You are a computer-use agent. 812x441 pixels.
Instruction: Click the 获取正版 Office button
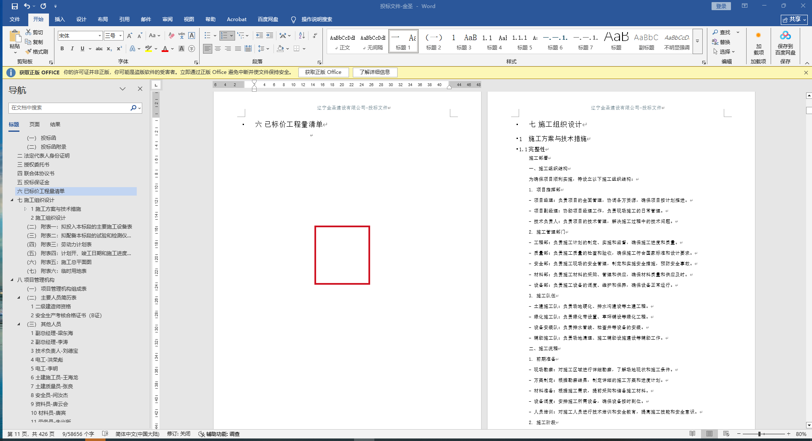click(x=323, y=72)
